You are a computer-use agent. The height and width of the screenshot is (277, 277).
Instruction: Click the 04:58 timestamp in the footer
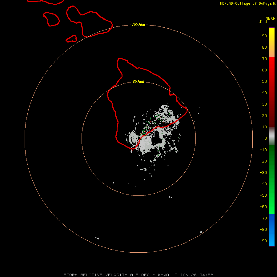[x=206, y=275]
